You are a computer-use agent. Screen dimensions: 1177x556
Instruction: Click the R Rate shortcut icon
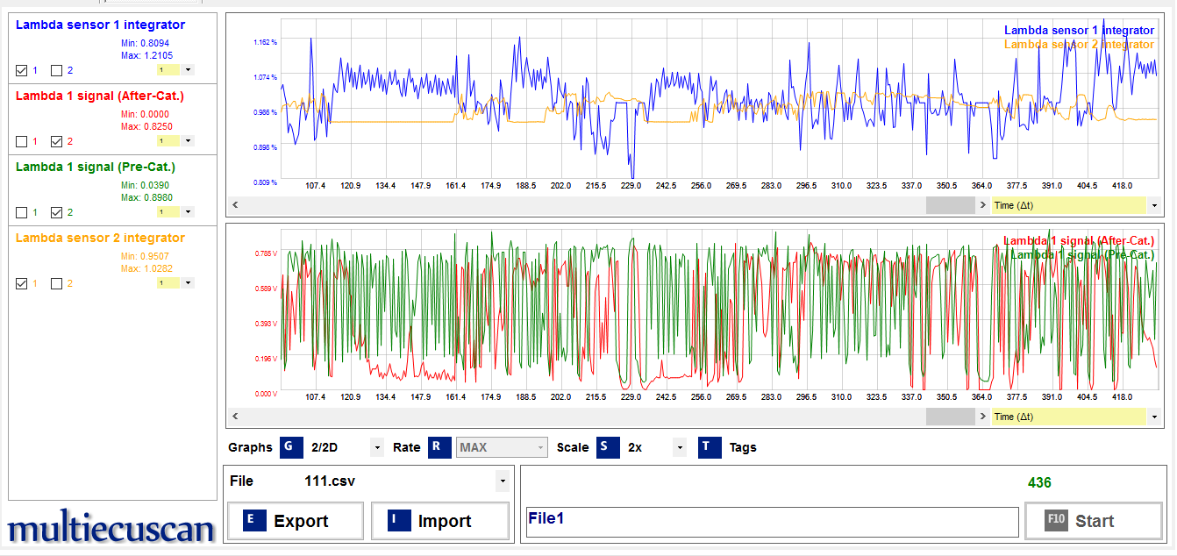tap(439, 447)
